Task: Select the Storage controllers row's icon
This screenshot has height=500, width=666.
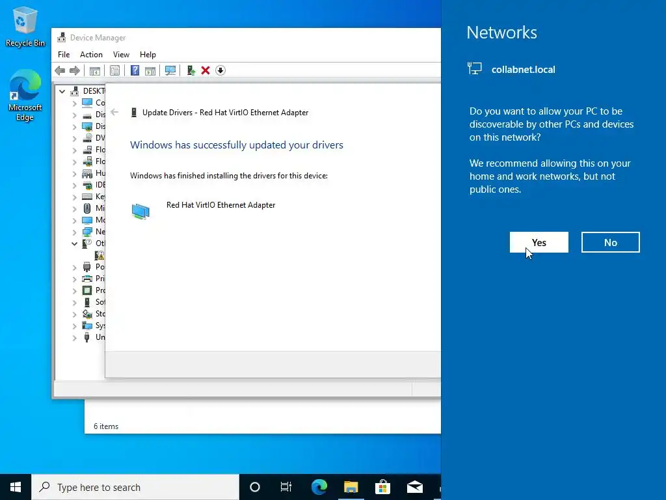Action: tap(87, 314)
